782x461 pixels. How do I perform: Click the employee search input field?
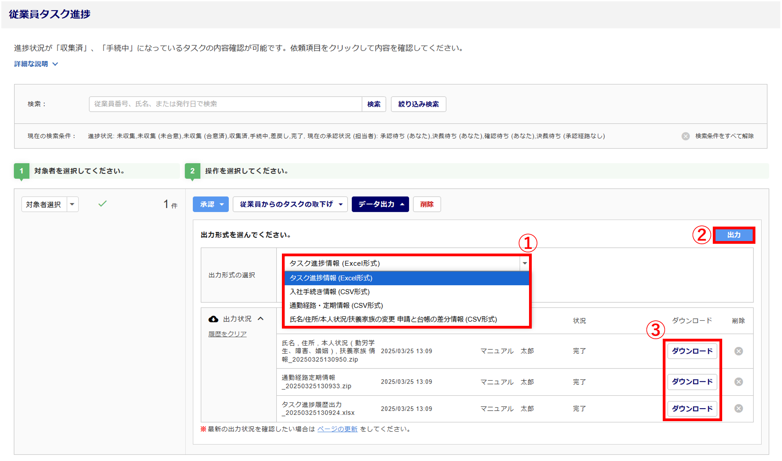point(225,104)
